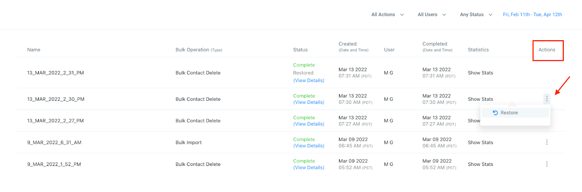The image size is (582, 192).
Task: Click the Restore arrow icon in popup
Action: [495, 113]
